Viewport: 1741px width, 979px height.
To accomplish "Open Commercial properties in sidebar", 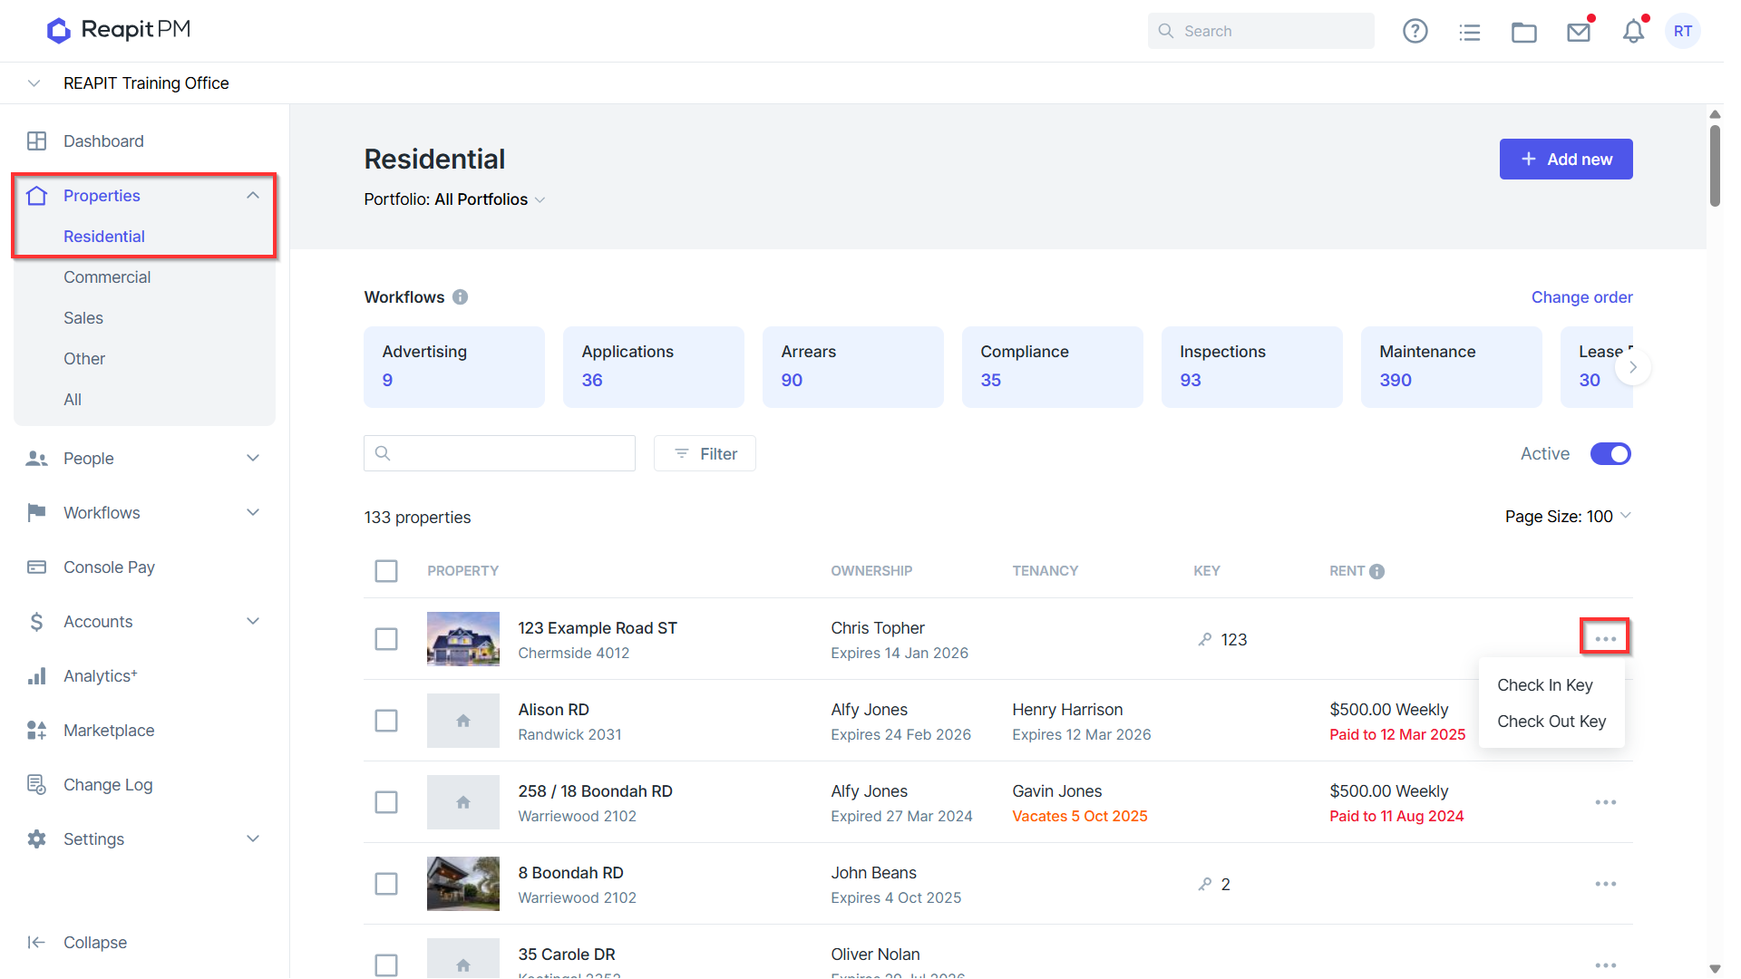I will click(x=107, y=277).
